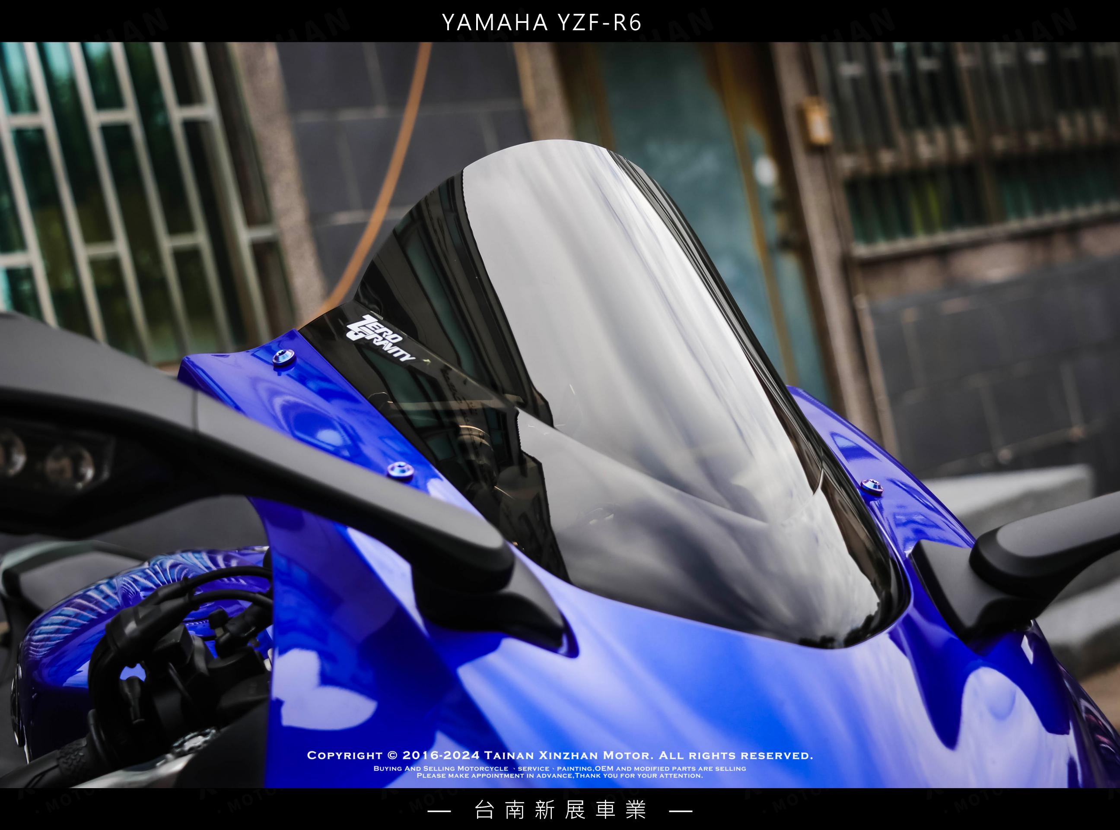Screen dimensions: 1120x830
Task: Click the "Please make appointment in advance" line
Action: (x=560, y=776)
